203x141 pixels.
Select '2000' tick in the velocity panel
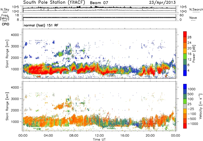tap(15, 110)
